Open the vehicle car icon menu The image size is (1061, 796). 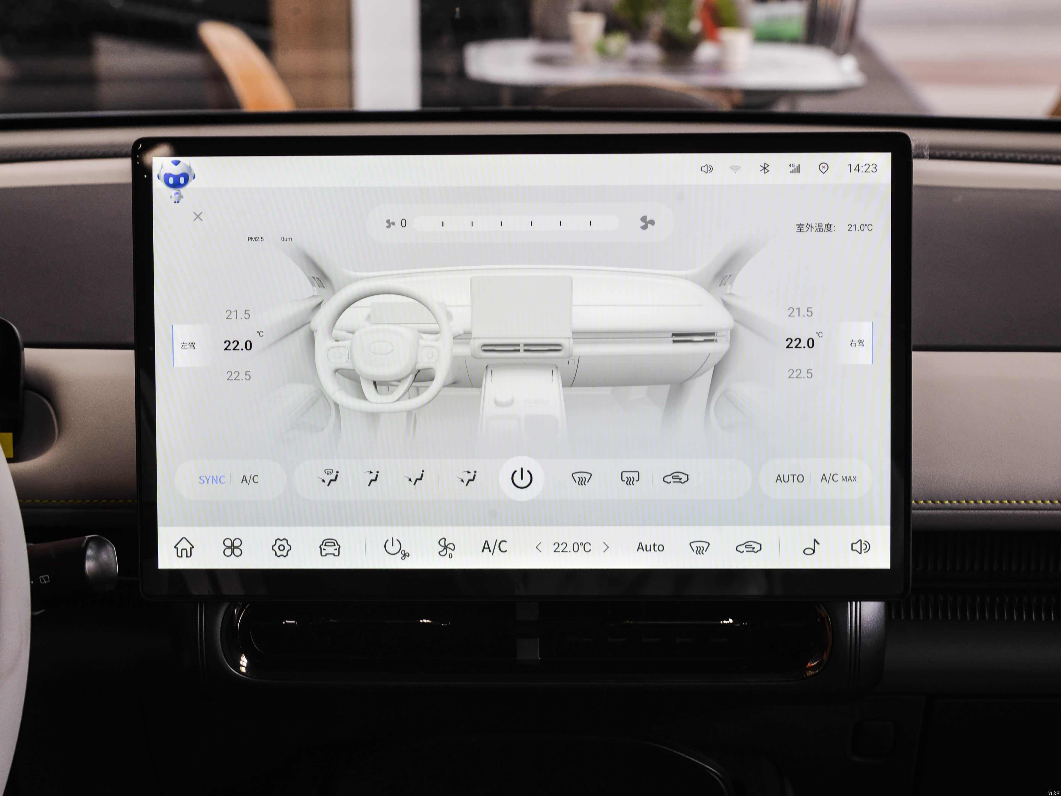(330, 547)
